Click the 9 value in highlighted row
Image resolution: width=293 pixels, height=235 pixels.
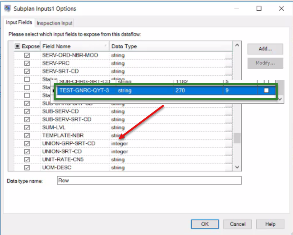point(227,91)
